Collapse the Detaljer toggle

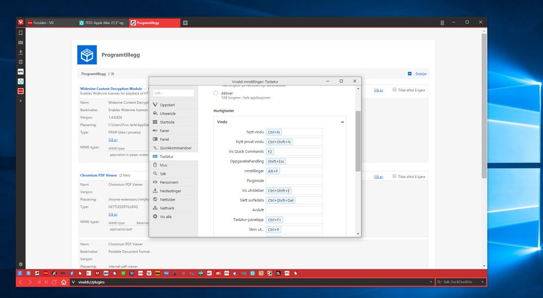[409, 74]
